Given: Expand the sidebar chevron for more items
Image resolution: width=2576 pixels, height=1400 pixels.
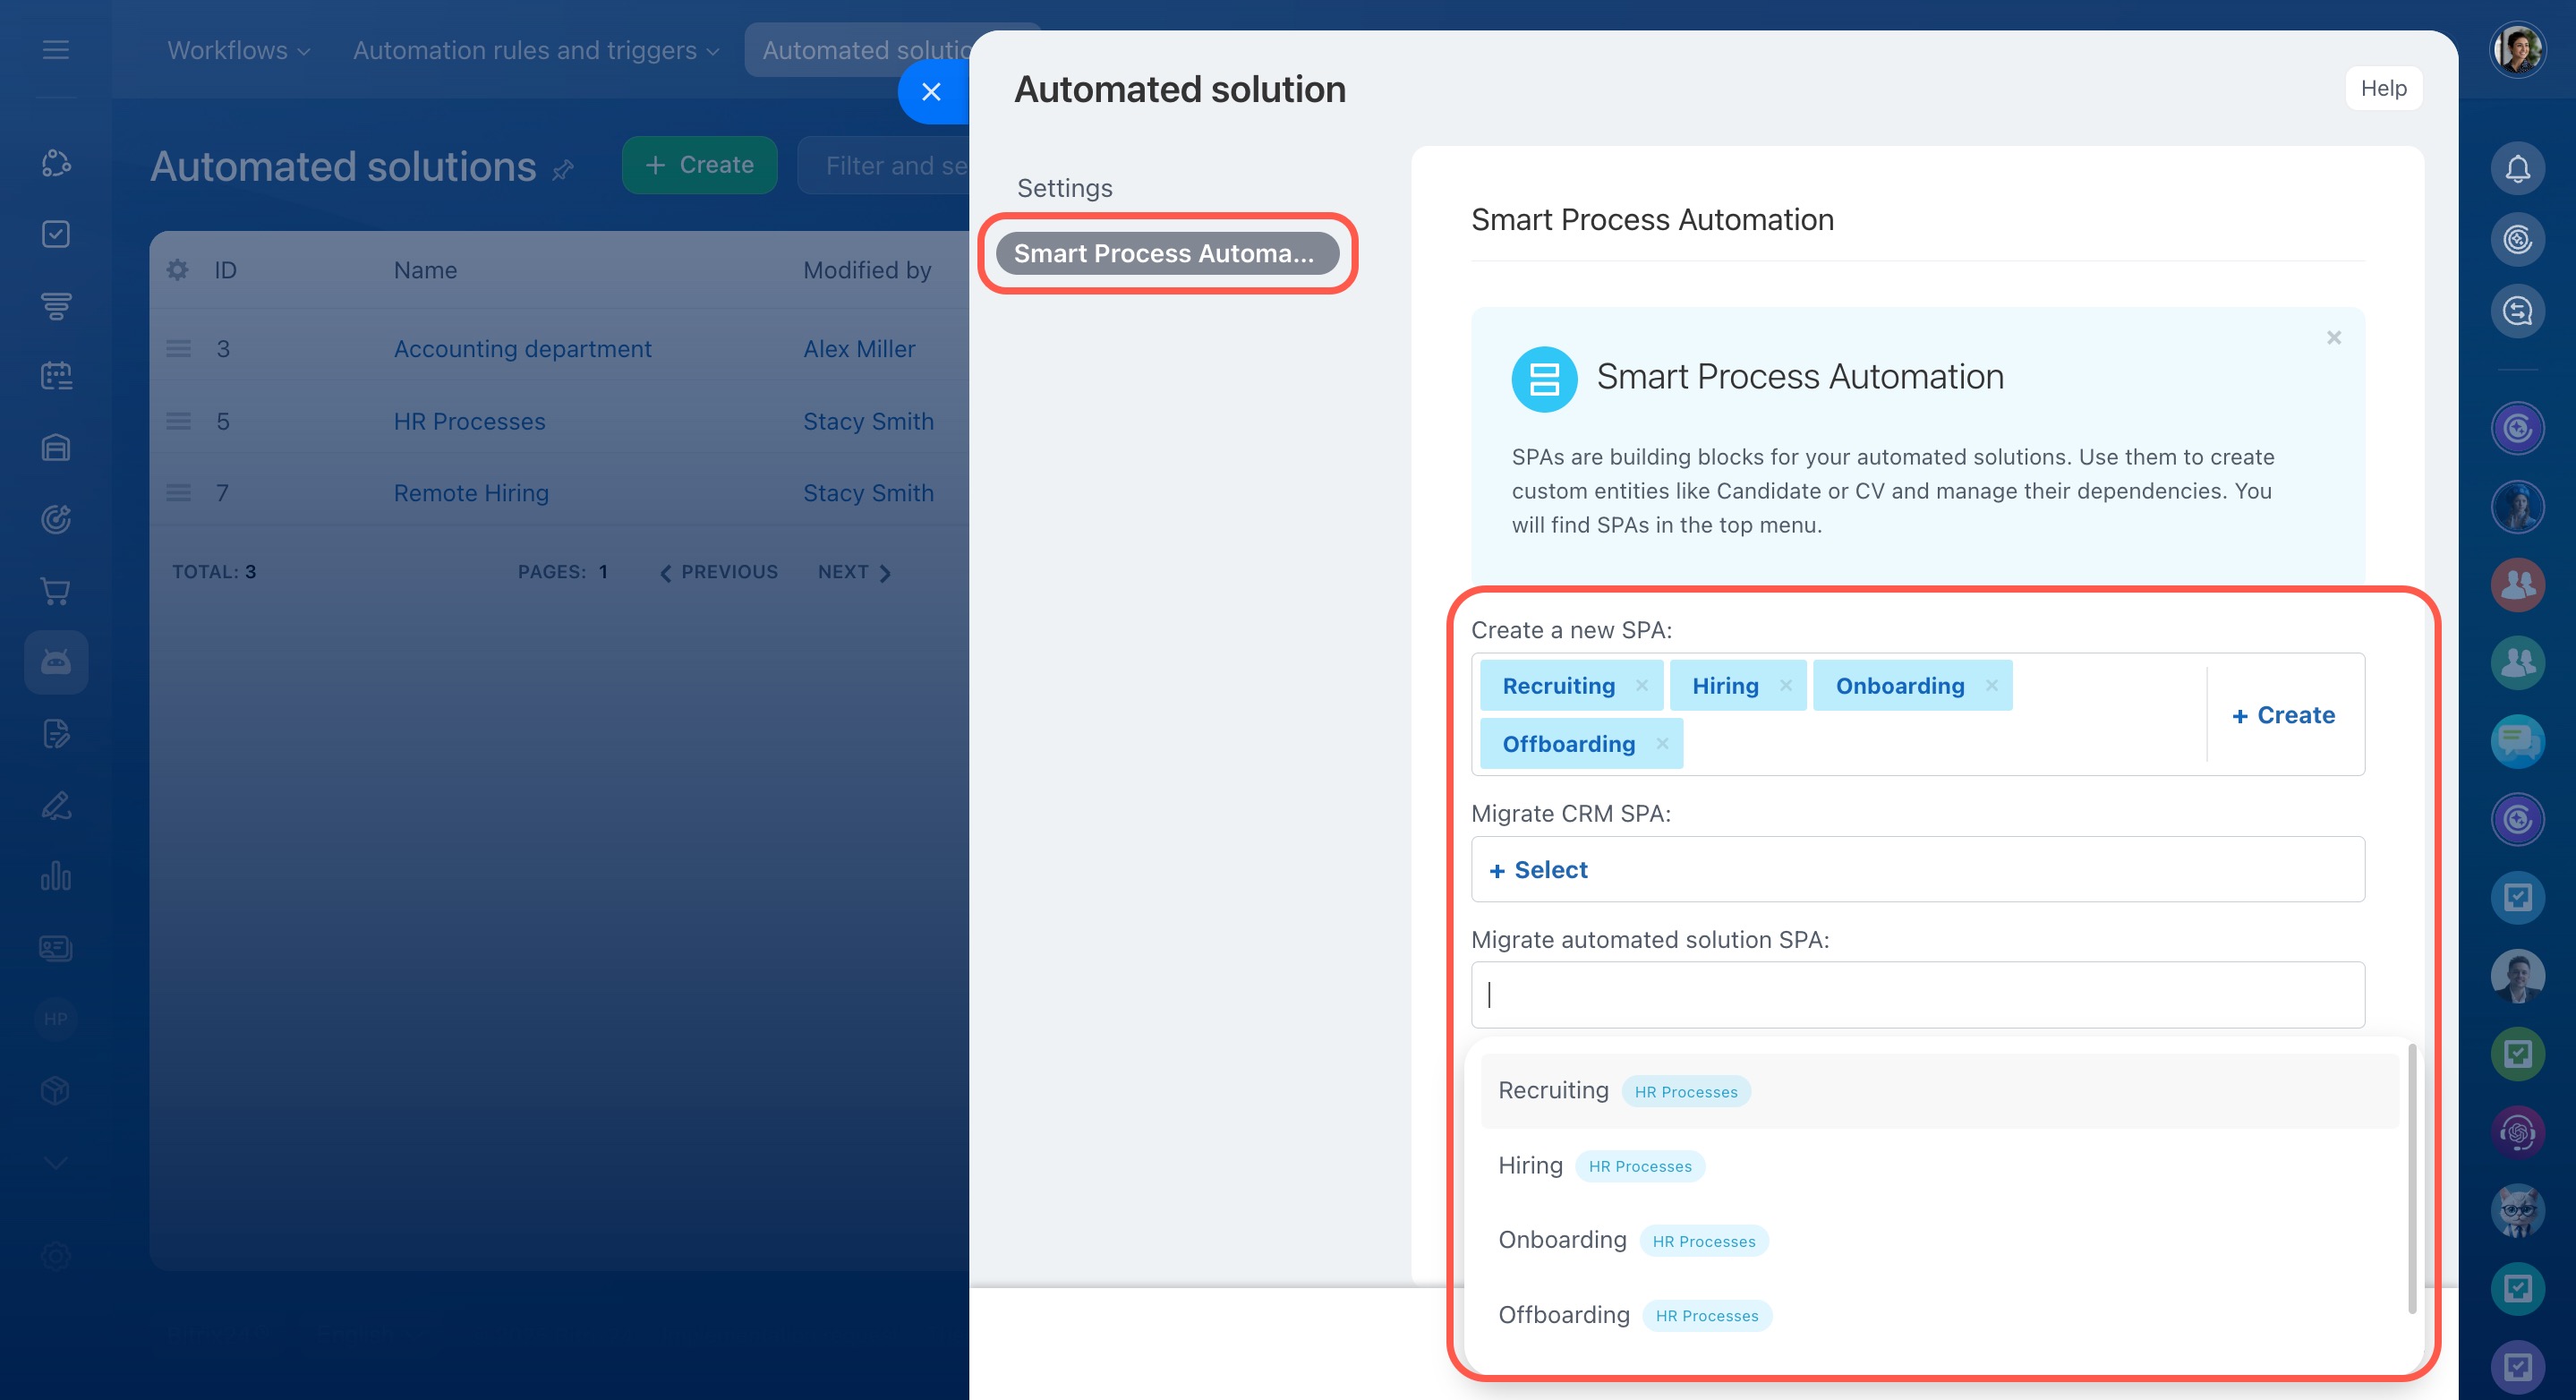Looking at the screenshot, I should [56, 1163].
